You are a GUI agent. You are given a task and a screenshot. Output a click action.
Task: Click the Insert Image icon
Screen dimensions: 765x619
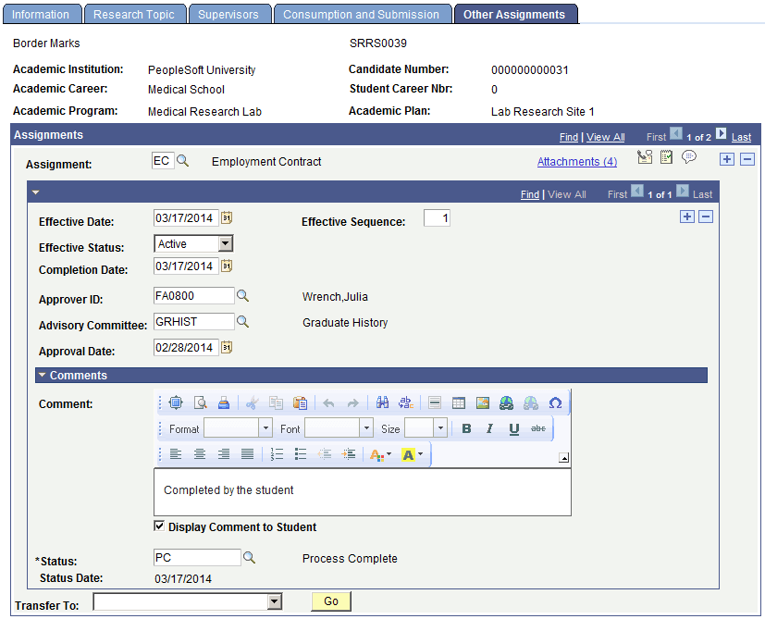click(482, 402)
